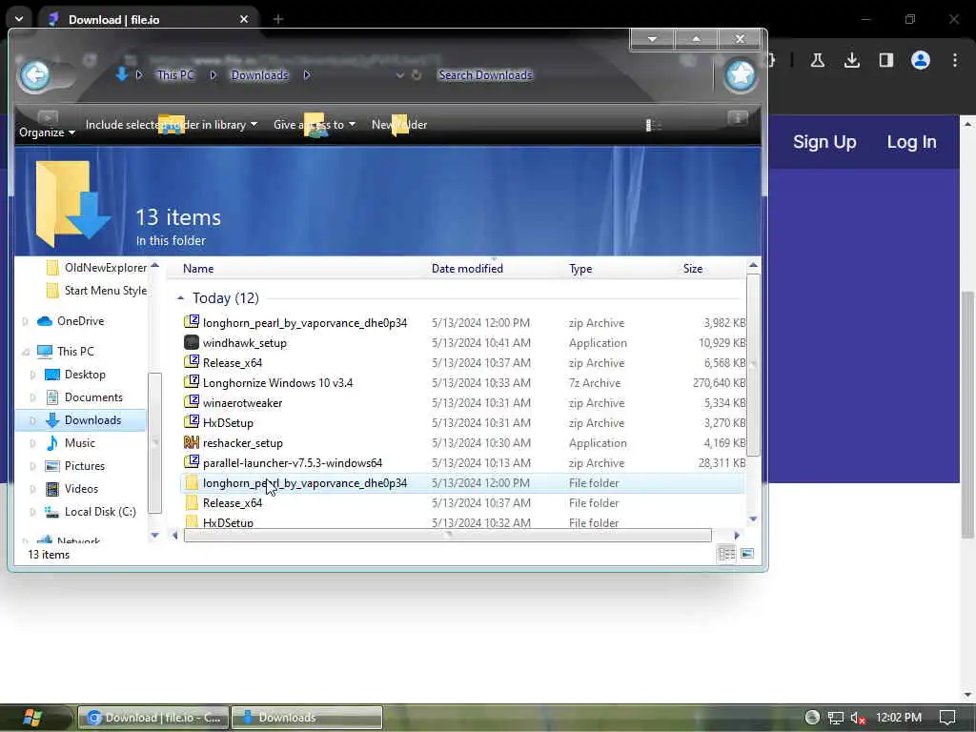The image size is (976, 732).
Task: Open the notification center icon
Action: [x=947, y=718]
